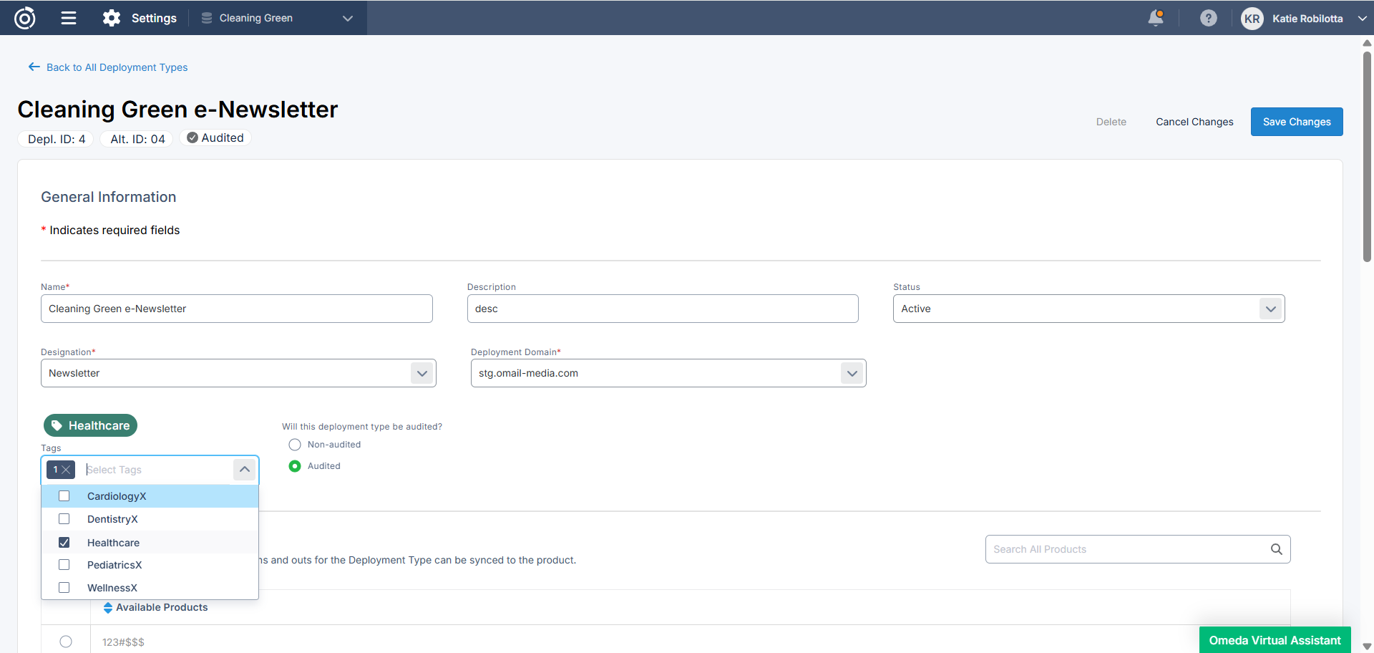This screenshot has width=1374, height=653.
Task: Check the CardiologyX tag checkbox
Action: tap(64, 496)
